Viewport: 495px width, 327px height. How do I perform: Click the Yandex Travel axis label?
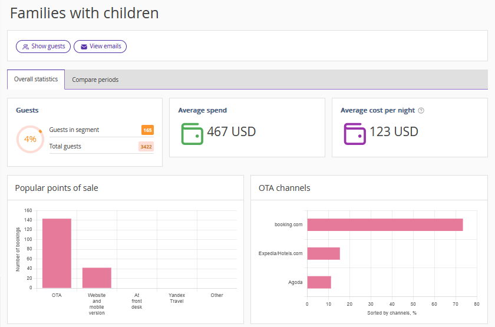[177, 298]
